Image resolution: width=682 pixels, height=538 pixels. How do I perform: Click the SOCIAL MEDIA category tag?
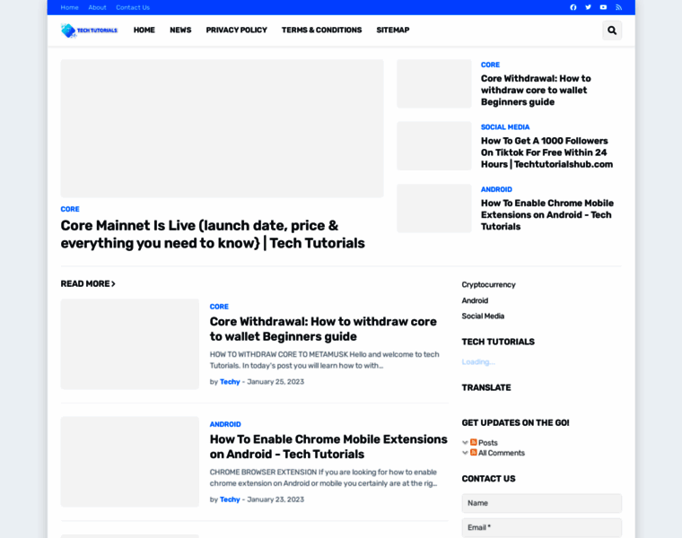(505, 127)
